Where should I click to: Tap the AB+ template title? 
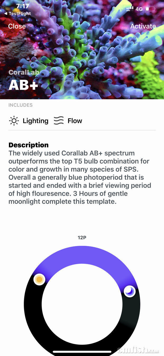(x=24, y=85)
